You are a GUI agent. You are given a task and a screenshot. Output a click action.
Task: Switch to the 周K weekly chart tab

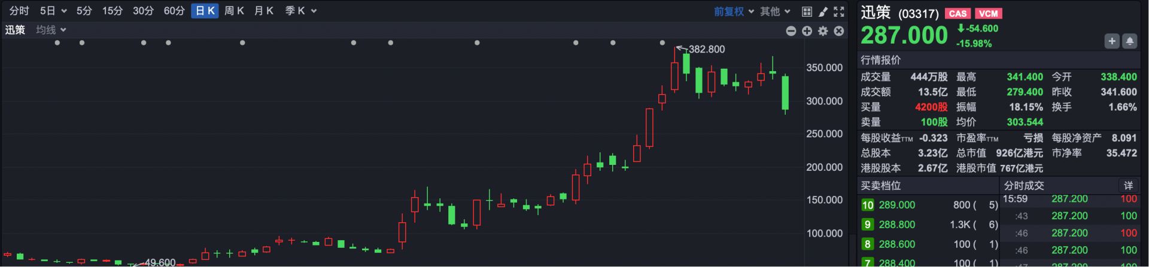tap(234, 11)
